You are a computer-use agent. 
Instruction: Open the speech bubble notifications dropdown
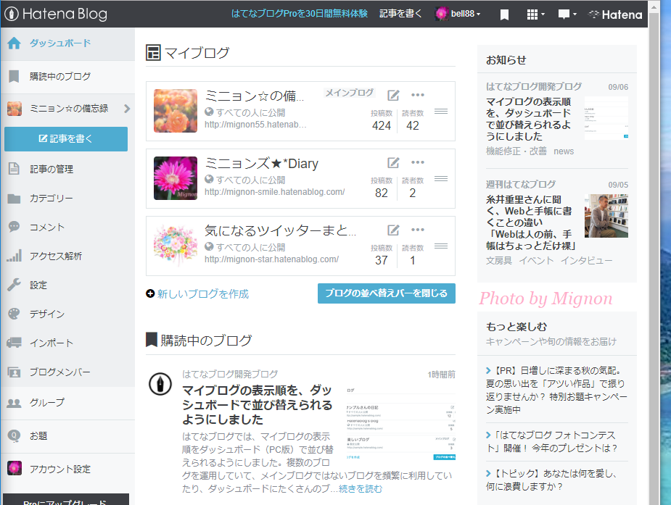pos(567,14)
